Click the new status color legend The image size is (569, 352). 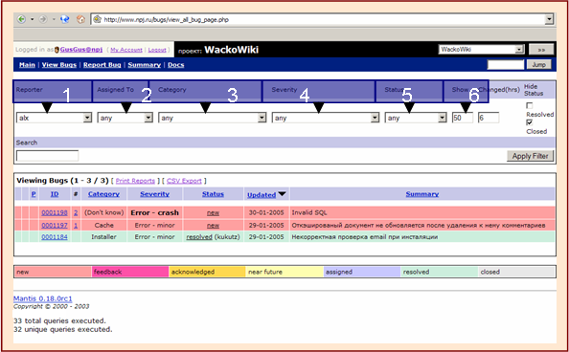pos(53,272)
